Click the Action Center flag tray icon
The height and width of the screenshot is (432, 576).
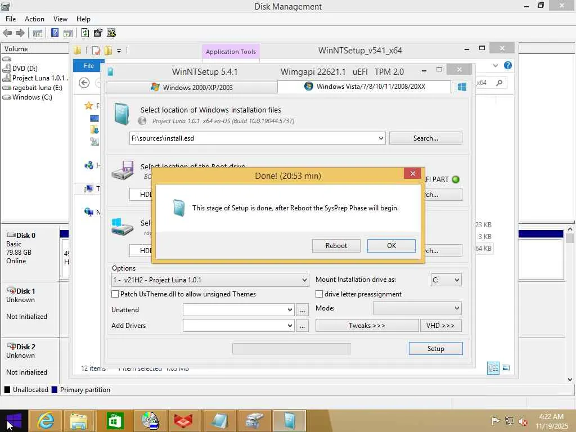click(496, 421)
